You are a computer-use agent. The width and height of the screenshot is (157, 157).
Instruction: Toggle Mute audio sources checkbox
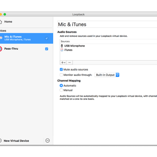point(61,69)
